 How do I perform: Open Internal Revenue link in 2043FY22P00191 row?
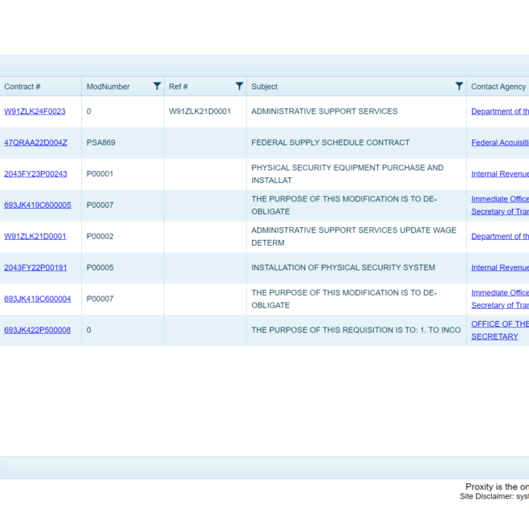tap(500, 267)
